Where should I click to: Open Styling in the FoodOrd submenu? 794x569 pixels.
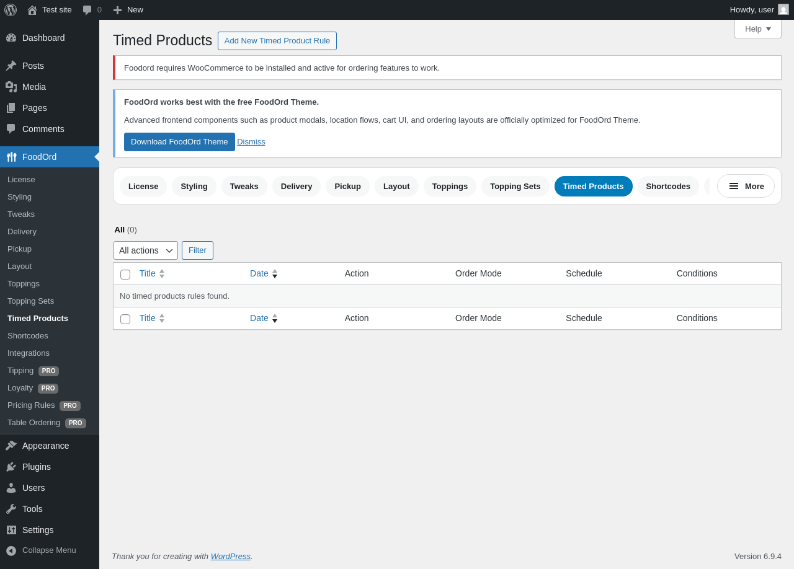19,197
